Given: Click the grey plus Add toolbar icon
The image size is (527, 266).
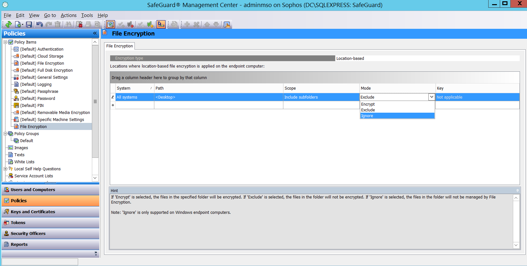Looking at the screenshot, I should click(187, 24).
